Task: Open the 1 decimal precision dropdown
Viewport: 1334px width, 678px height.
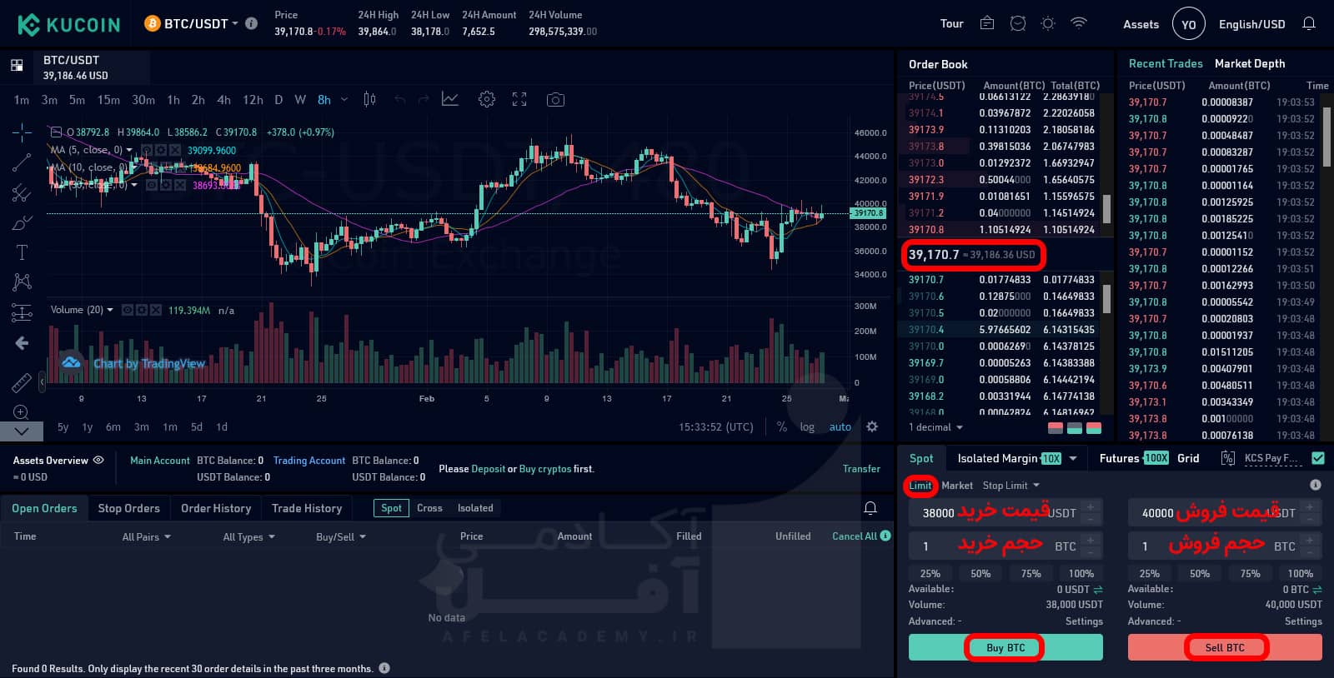Action: point(935,427)
